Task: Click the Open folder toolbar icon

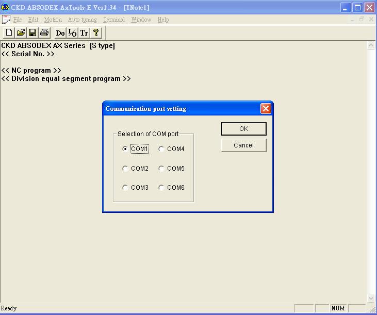Action: click(21, 33)
